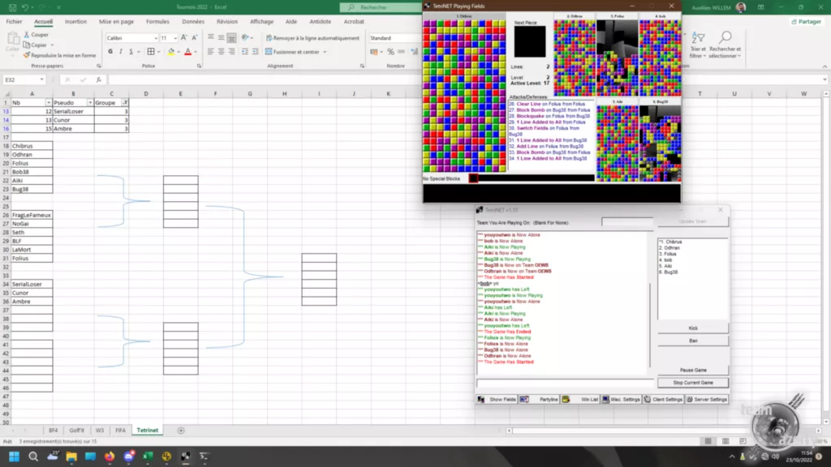Screen dimensions: 831x467
Task: Open the Groupe column filter button
Action: [x=125, y=103]
